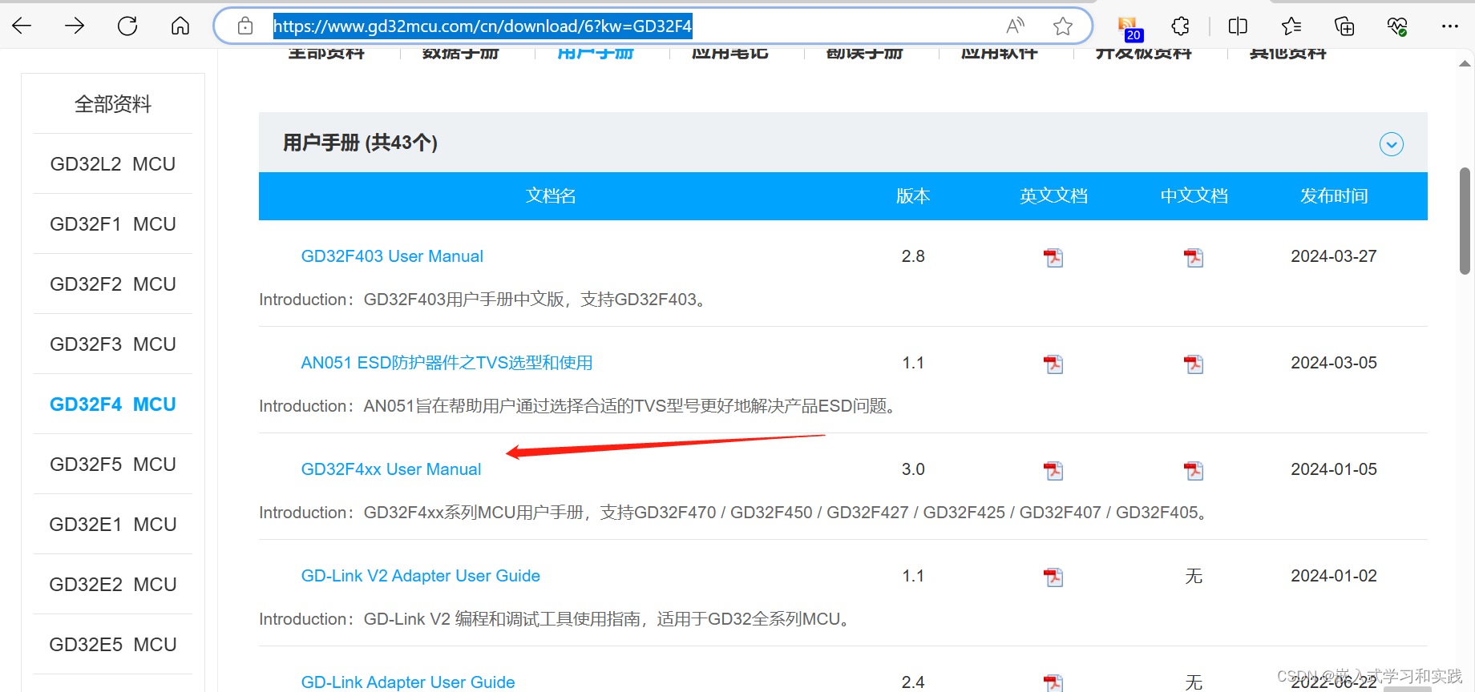Click the 英文文档 column header
1475x692 pixels.
click(x=1053, y=196)
